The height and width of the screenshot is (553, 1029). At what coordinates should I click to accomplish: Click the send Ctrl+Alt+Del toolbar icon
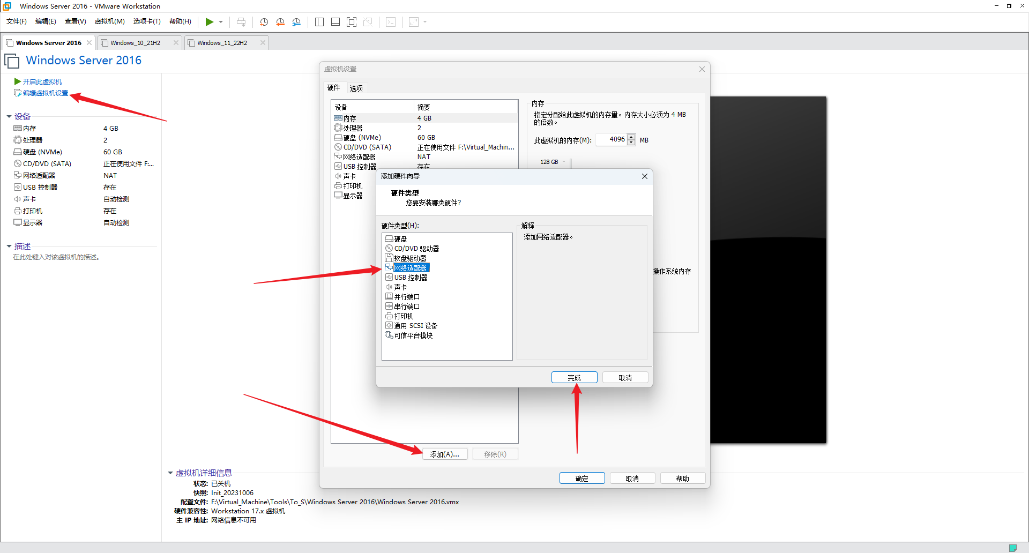(x=241, y=22)
